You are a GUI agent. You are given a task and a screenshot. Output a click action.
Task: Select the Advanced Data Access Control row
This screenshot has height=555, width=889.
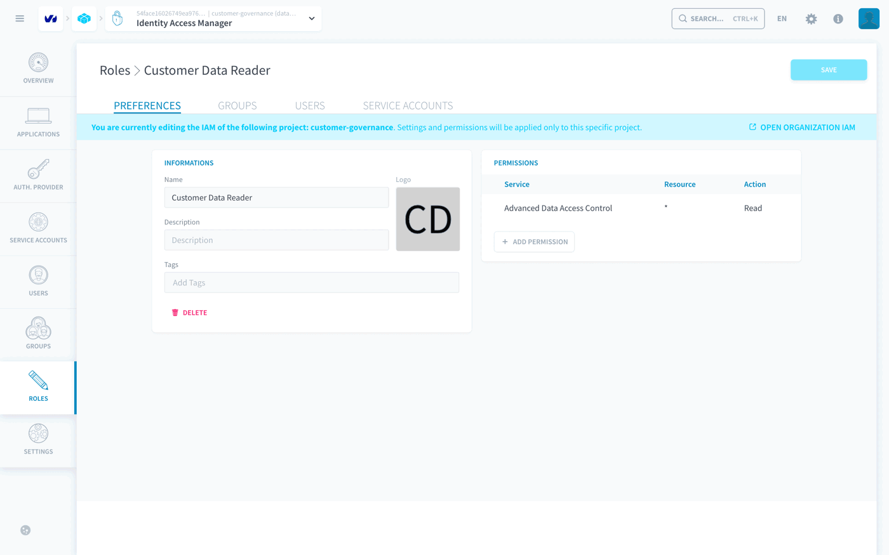click(641, 208)
